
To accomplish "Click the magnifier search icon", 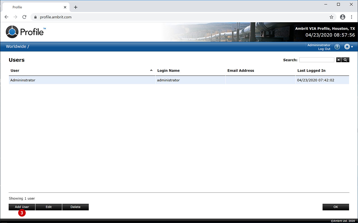I will 345,60.
